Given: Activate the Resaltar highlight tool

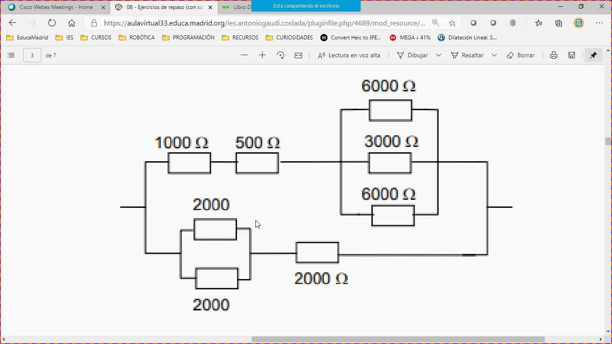Looking at the screenshot, I should point(467,55).
